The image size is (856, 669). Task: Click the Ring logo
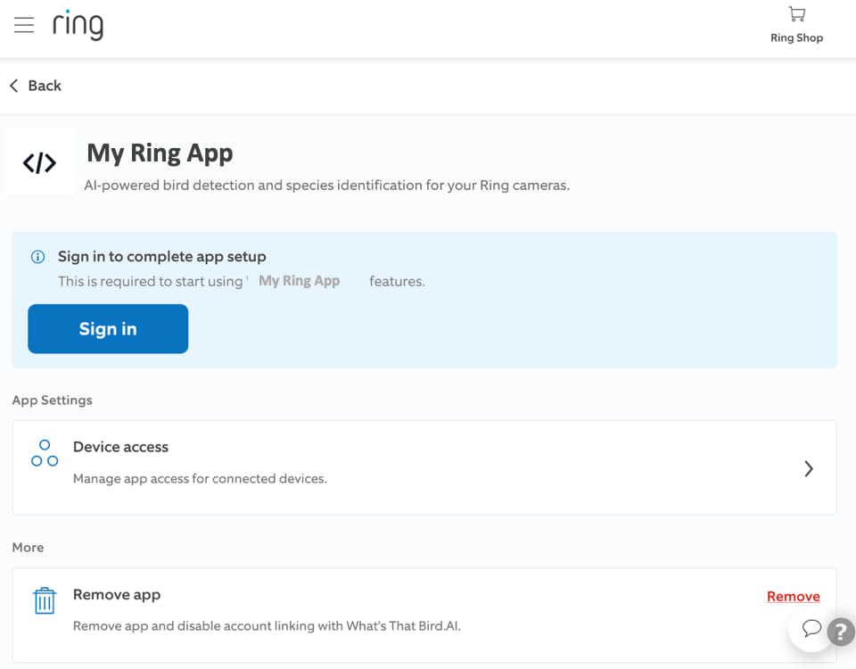point(78,25)
